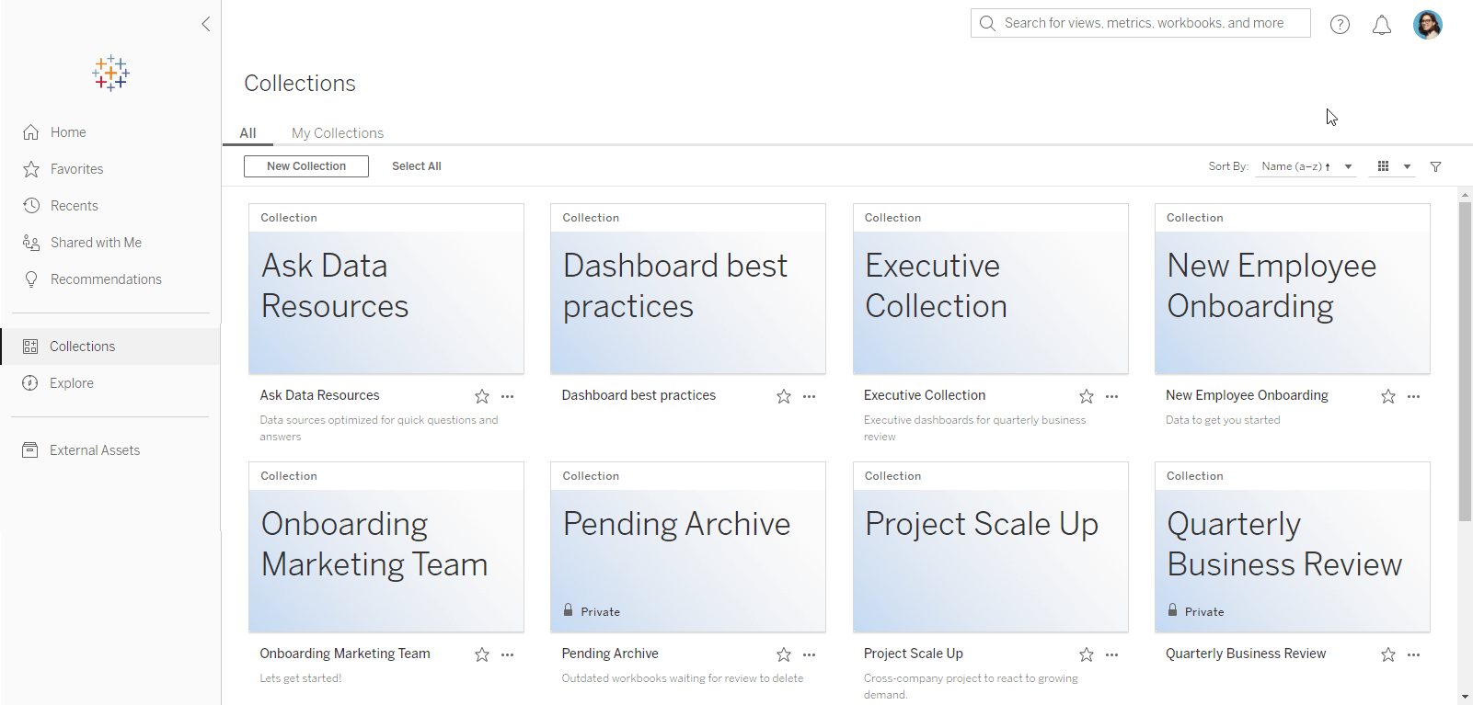Star the Executive Collection as favorite
1473x705 pixels.
(1086, 396)
